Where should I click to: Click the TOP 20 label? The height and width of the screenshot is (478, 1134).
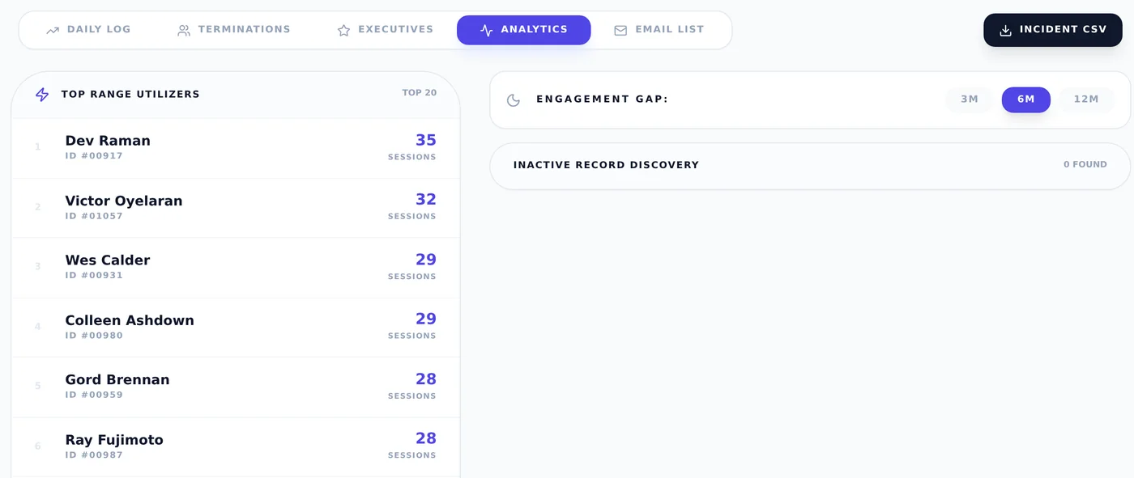[x=420, y=93]
